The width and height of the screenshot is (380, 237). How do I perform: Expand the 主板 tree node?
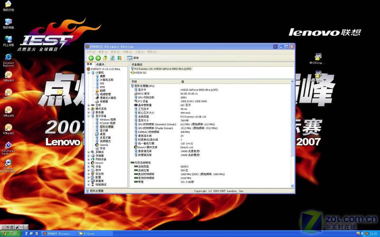coord(89,105)
